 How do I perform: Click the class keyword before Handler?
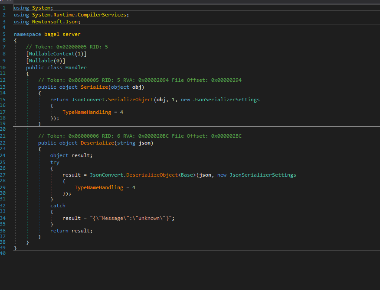point(55,68)
